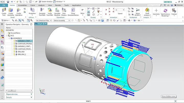Select the CONTOUR_PROFILE operation
Viewport: 184px width, 103px height.
(x=25, y=44)
